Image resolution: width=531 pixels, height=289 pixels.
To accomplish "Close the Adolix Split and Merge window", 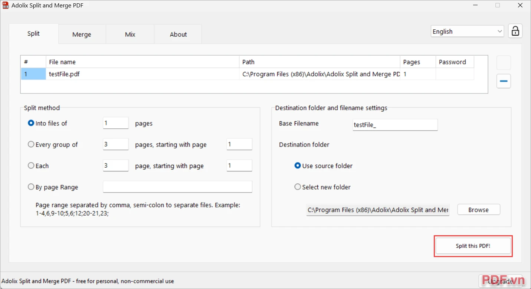I will [x=520, y=5].
